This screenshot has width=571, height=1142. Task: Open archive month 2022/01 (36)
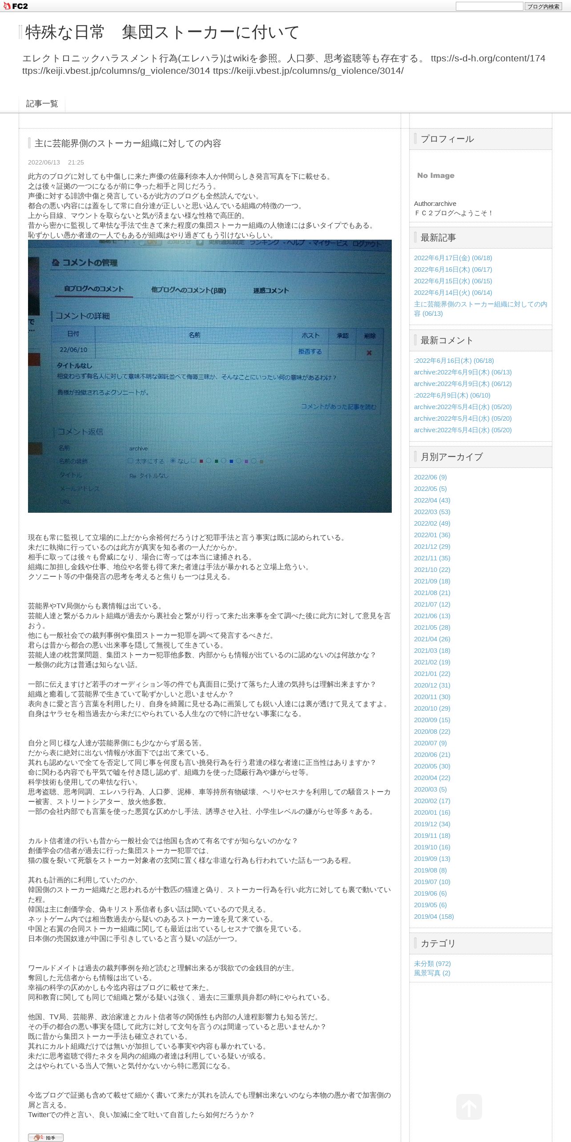click(432, 535)
